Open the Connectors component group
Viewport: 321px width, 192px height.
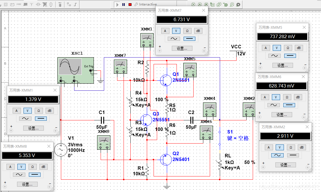51,4
